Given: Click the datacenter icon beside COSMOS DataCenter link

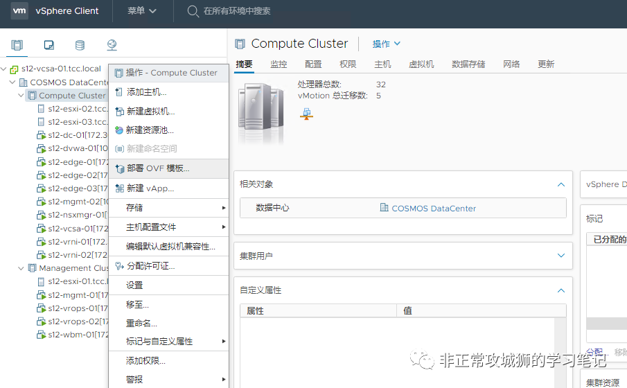Looking at the screenshot, I should pos(384,208).
